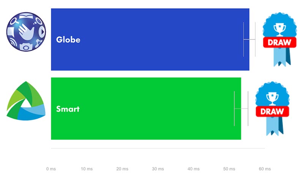Click the red DRAW label on Smart badge
This screenshot has width=304, height=178.
272,111
